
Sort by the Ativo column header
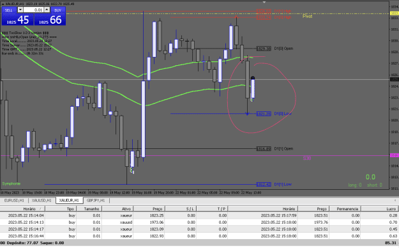tap(118, 209)
